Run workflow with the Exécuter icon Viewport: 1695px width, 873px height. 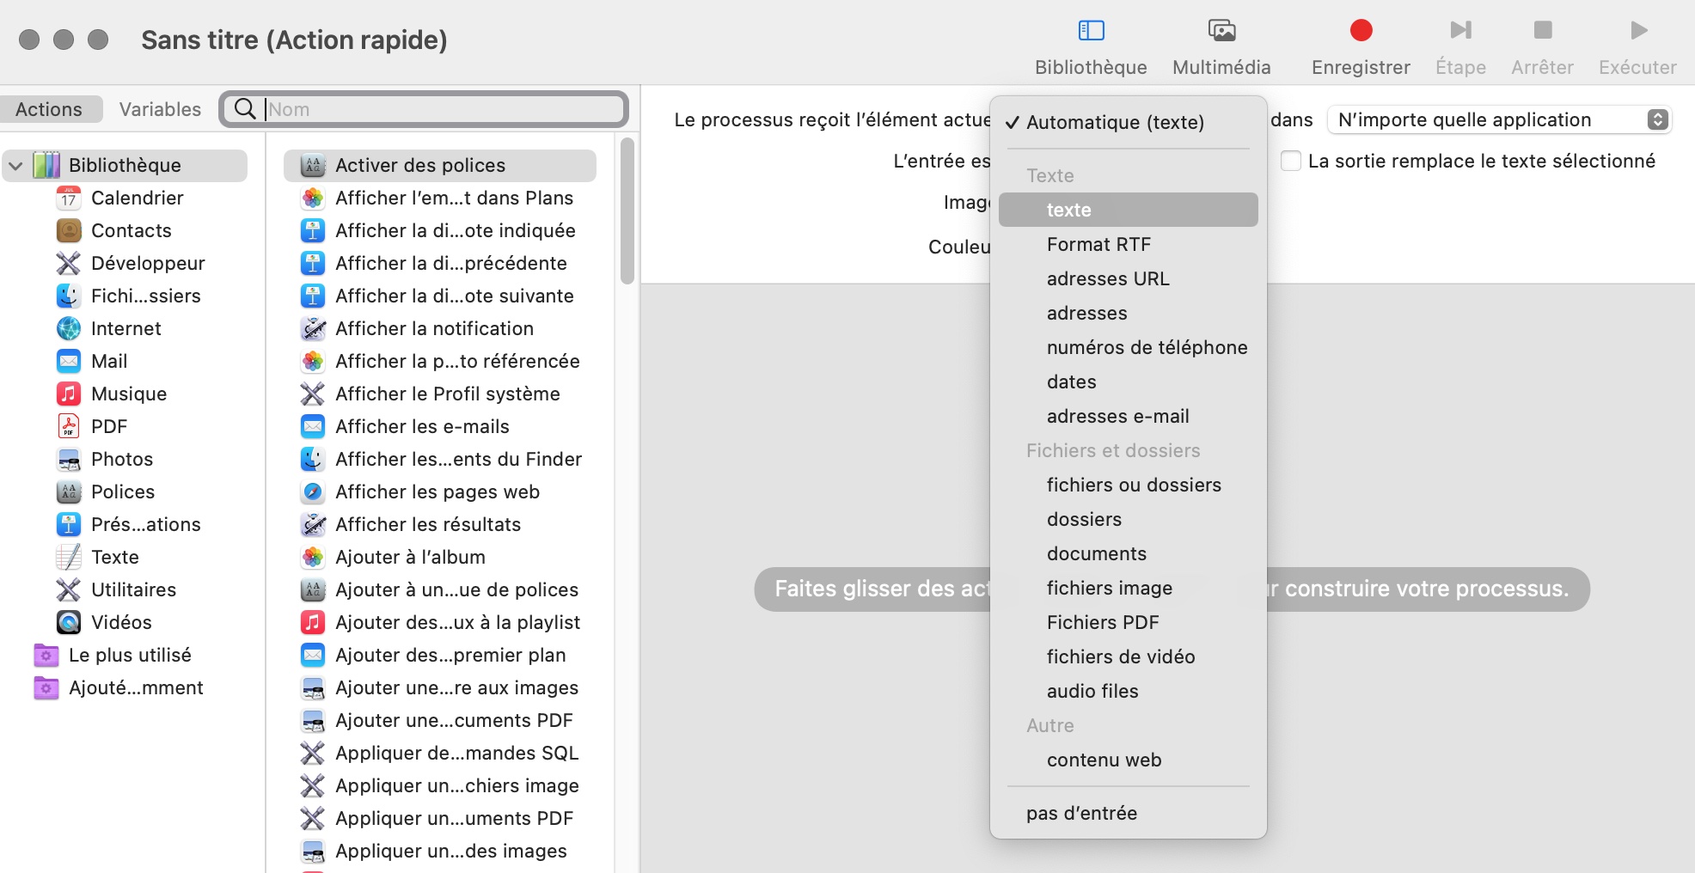click(x=1638, y=30)
